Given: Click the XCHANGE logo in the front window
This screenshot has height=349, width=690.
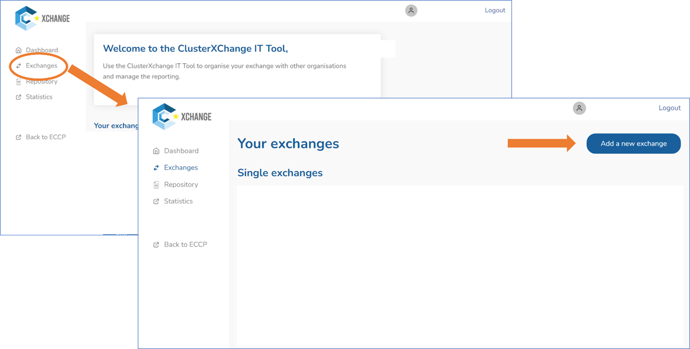Looking at the screenshot, I should coord(182,116).
